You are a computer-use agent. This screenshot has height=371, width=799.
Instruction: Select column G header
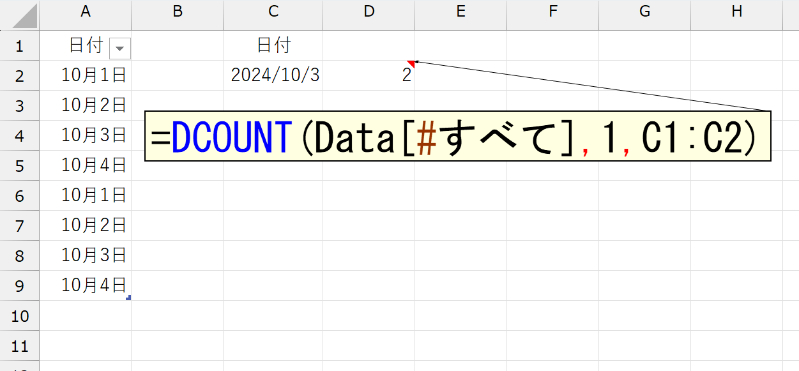(x=645, y=15)
